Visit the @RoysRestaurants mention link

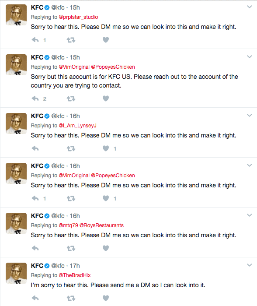click(x=101, y=225)
